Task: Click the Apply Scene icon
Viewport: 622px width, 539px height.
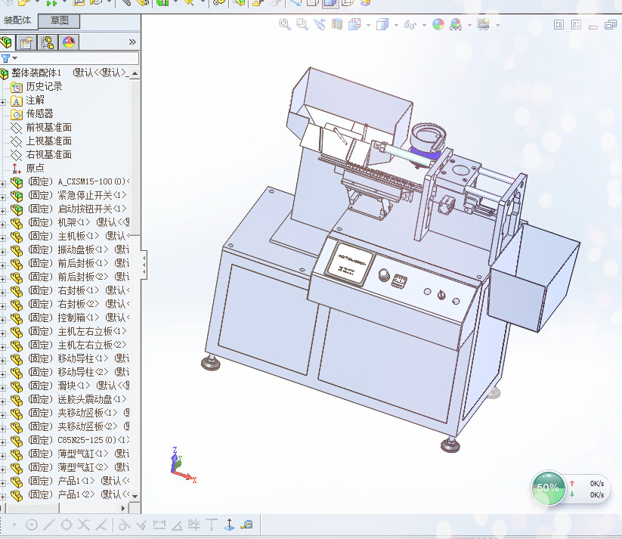Action: point(456,25)
